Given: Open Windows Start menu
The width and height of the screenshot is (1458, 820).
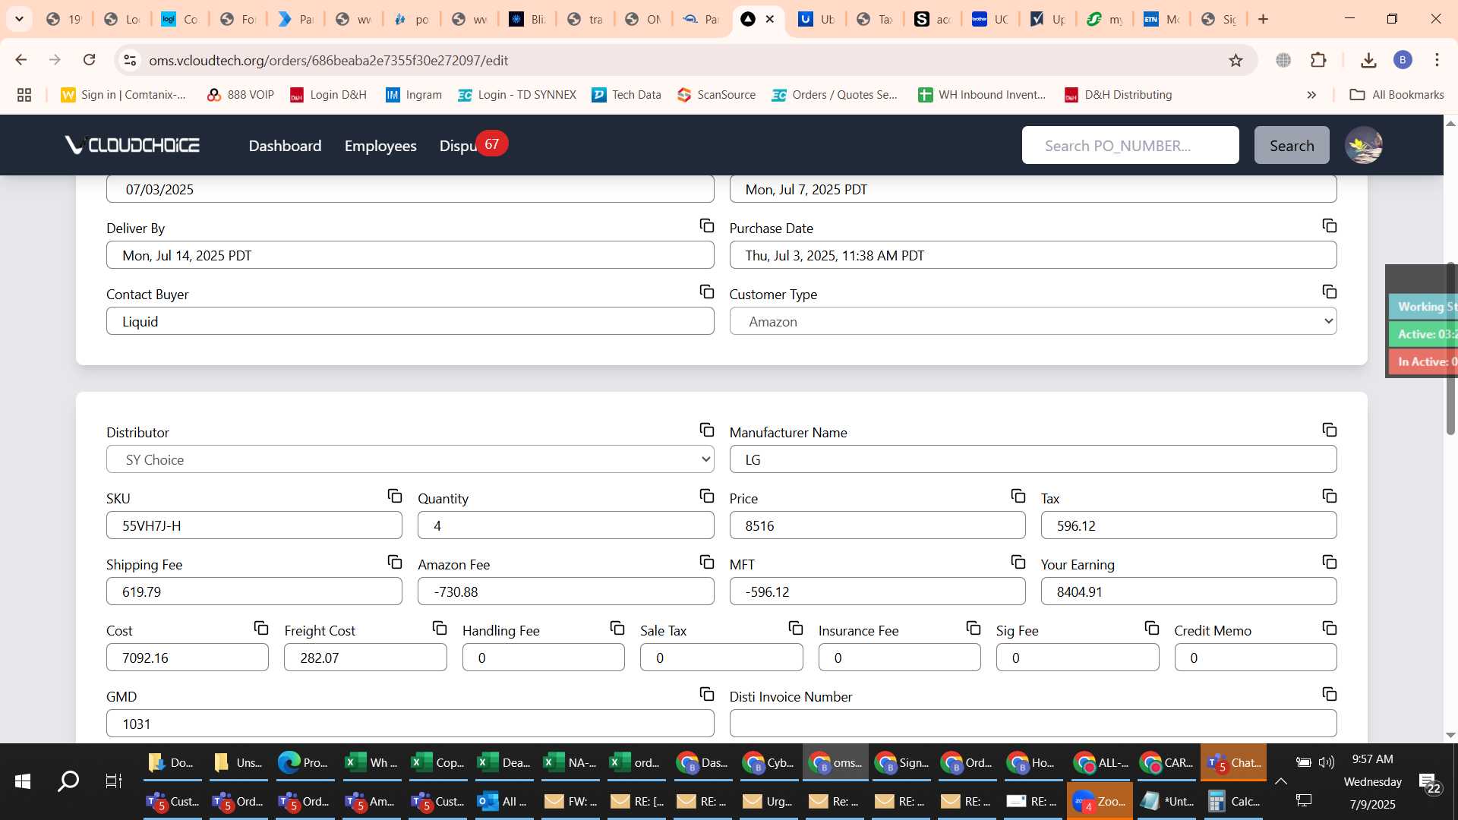Looking at the screenshot, I should [23, 781].
